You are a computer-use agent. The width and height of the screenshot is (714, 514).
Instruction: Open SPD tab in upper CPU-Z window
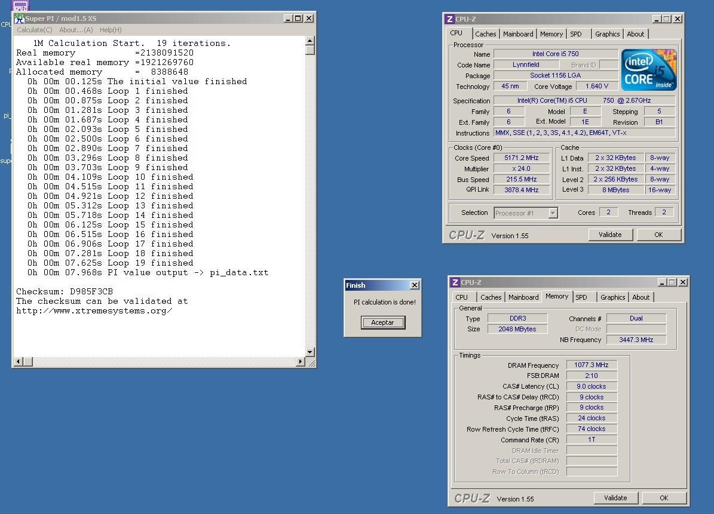click(576, 34)
